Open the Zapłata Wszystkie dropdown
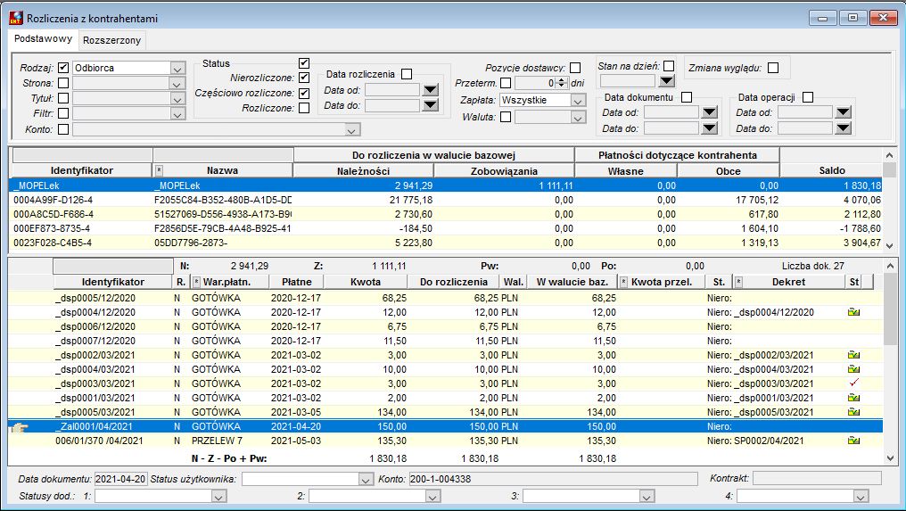Viewport: 906px width, 511px height. 579,101
